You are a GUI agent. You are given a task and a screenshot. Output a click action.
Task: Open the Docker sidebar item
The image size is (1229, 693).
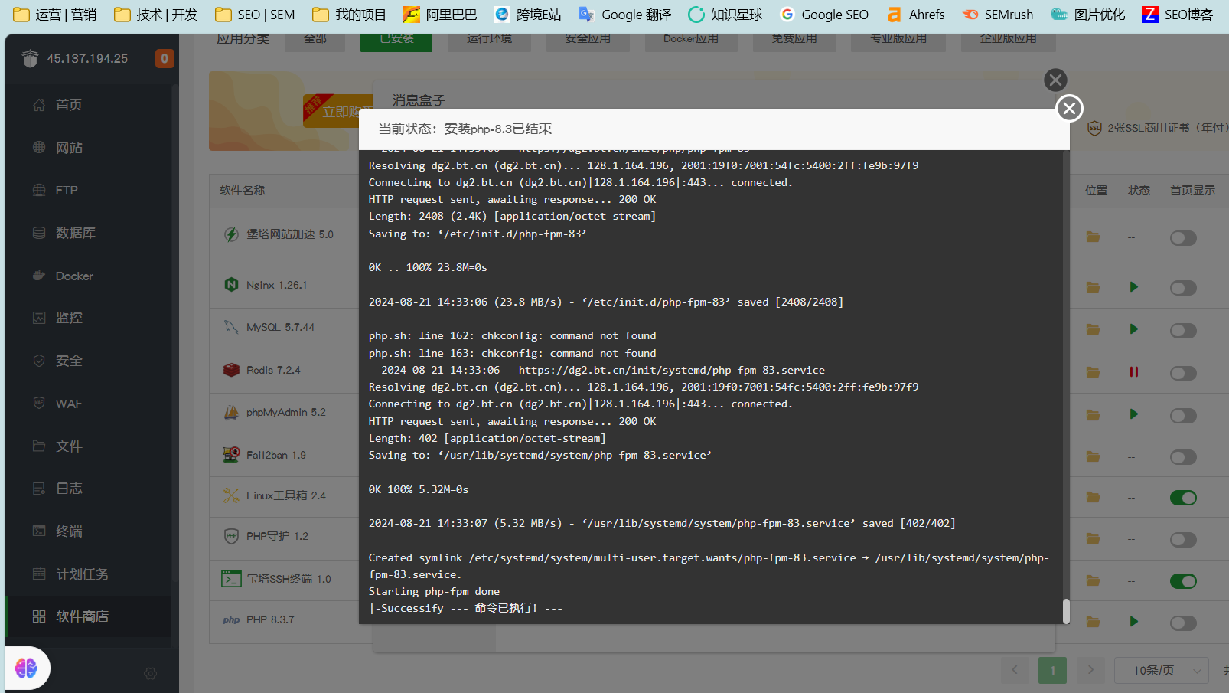pos(88,276)
